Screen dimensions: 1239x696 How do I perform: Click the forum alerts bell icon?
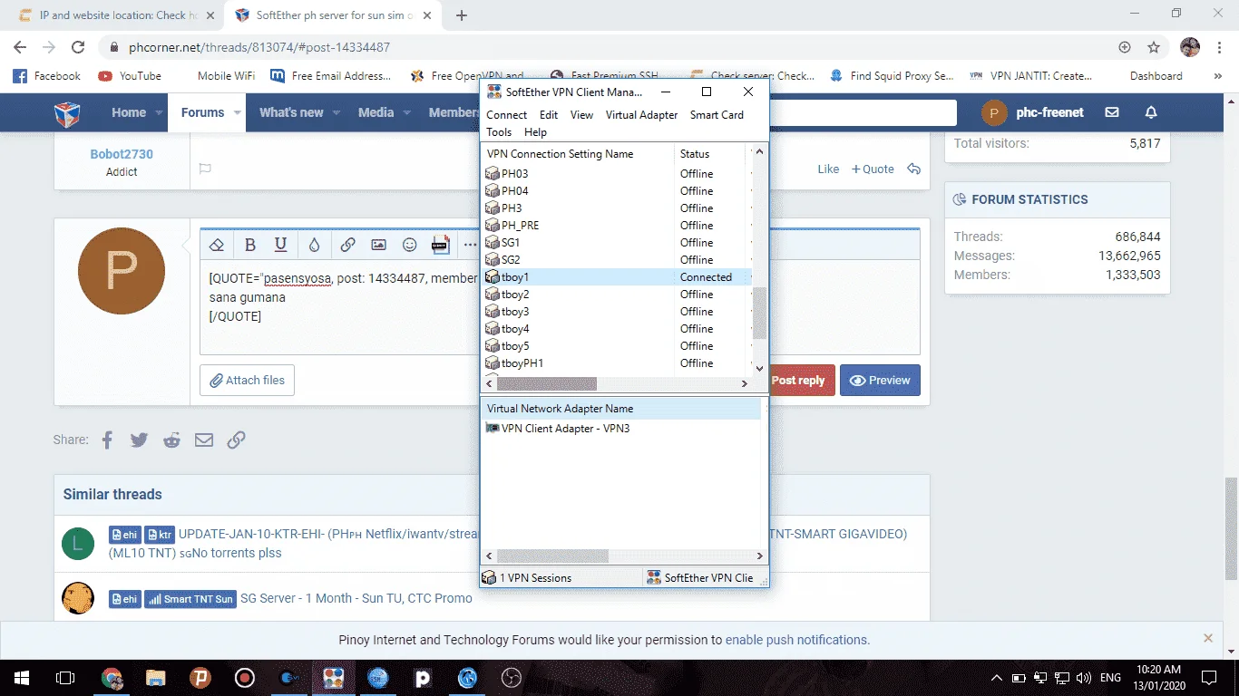point(1151,112)
